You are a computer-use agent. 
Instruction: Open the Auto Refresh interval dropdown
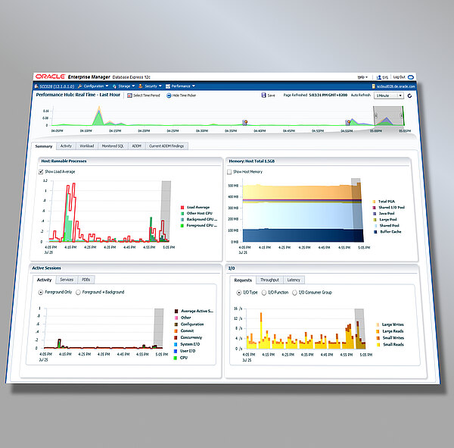[x=388, y=96]
